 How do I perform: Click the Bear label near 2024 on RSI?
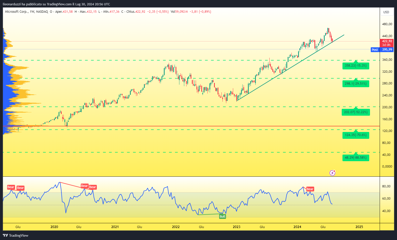point(310,189)
